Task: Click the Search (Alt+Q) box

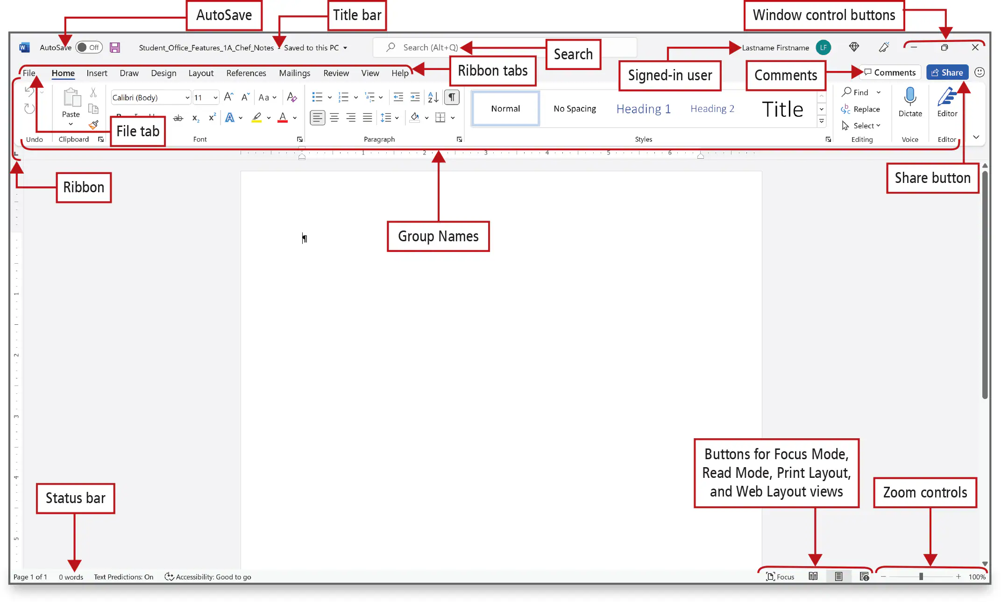Action: coord(430,48)
